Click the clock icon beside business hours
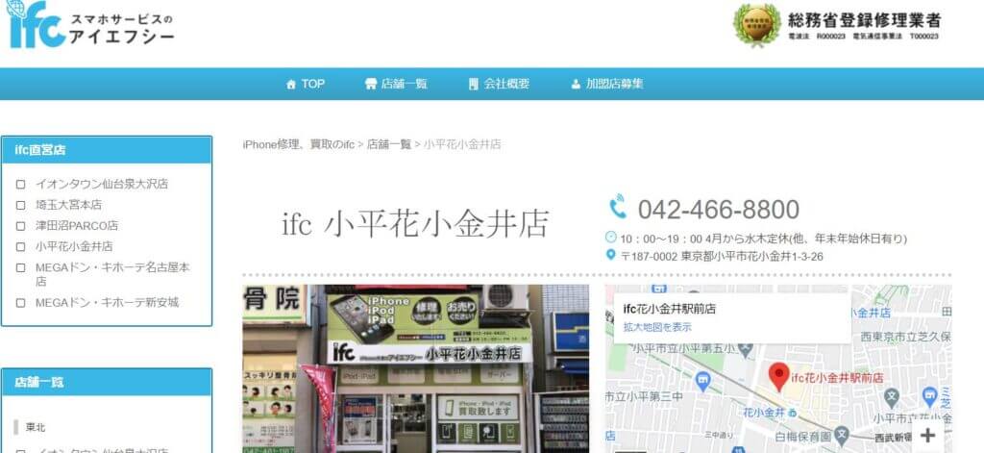 point(611,238)
